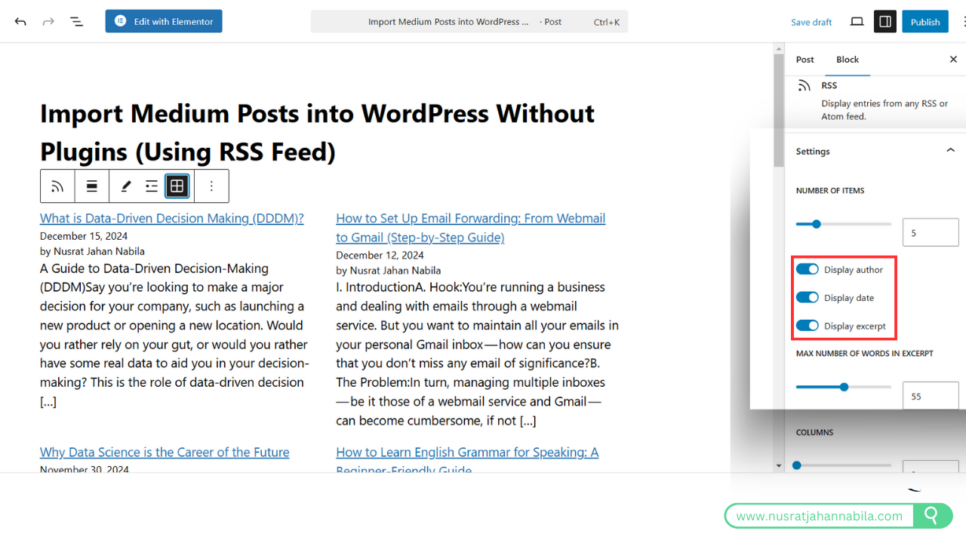Viewport: 966px width, 543px height.
Task: Switch to Grid view layout icon
Action: 177,186
